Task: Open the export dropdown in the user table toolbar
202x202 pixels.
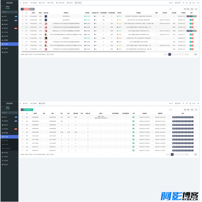Action: (192, 110)
